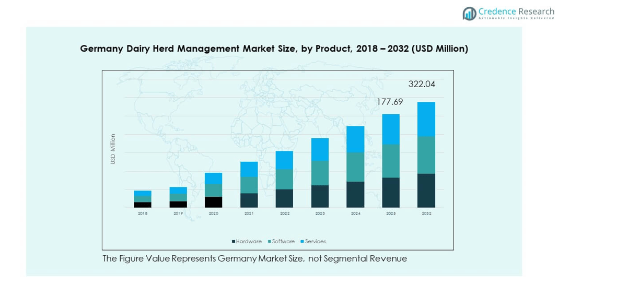
Task: Click the USD Million y-axis label
Action: 113,149
